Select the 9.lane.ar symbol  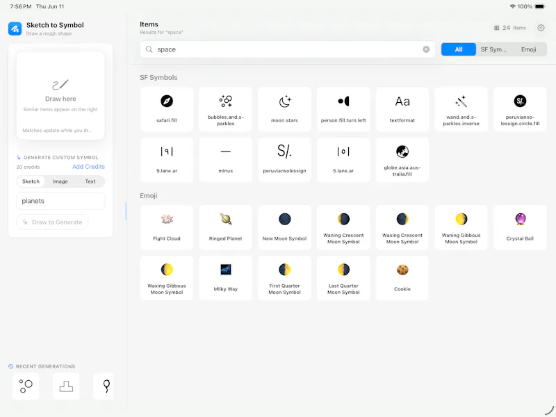tap(167, 160)
